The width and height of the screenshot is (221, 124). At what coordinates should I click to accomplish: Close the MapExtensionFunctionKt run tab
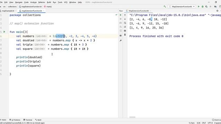coord(151,11)
